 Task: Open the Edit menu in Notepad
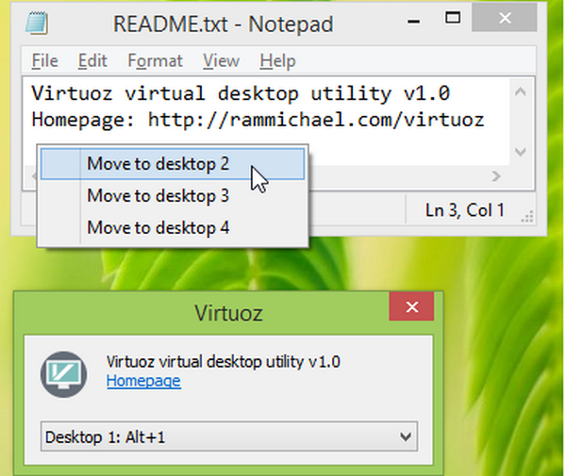92,60
